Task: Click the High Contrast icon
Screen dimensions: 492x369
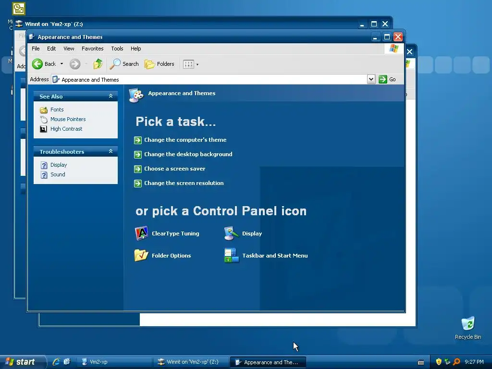Action: click(x=44, y=129)
